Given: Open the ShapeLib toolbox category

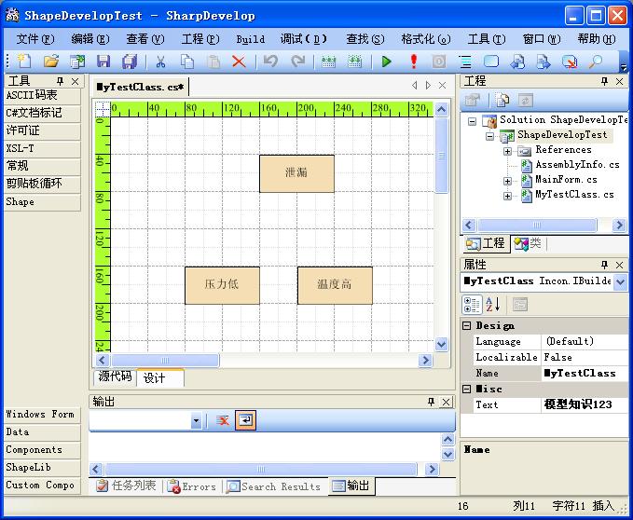Looking at the screenshot, I should coord(42,467).
